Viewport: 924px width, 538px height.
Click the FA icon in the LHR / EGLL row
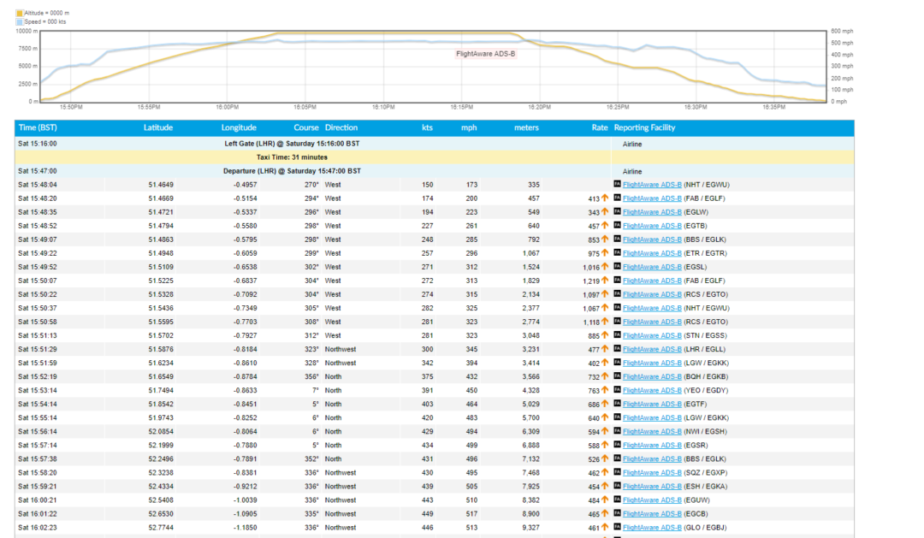(618, 349)
